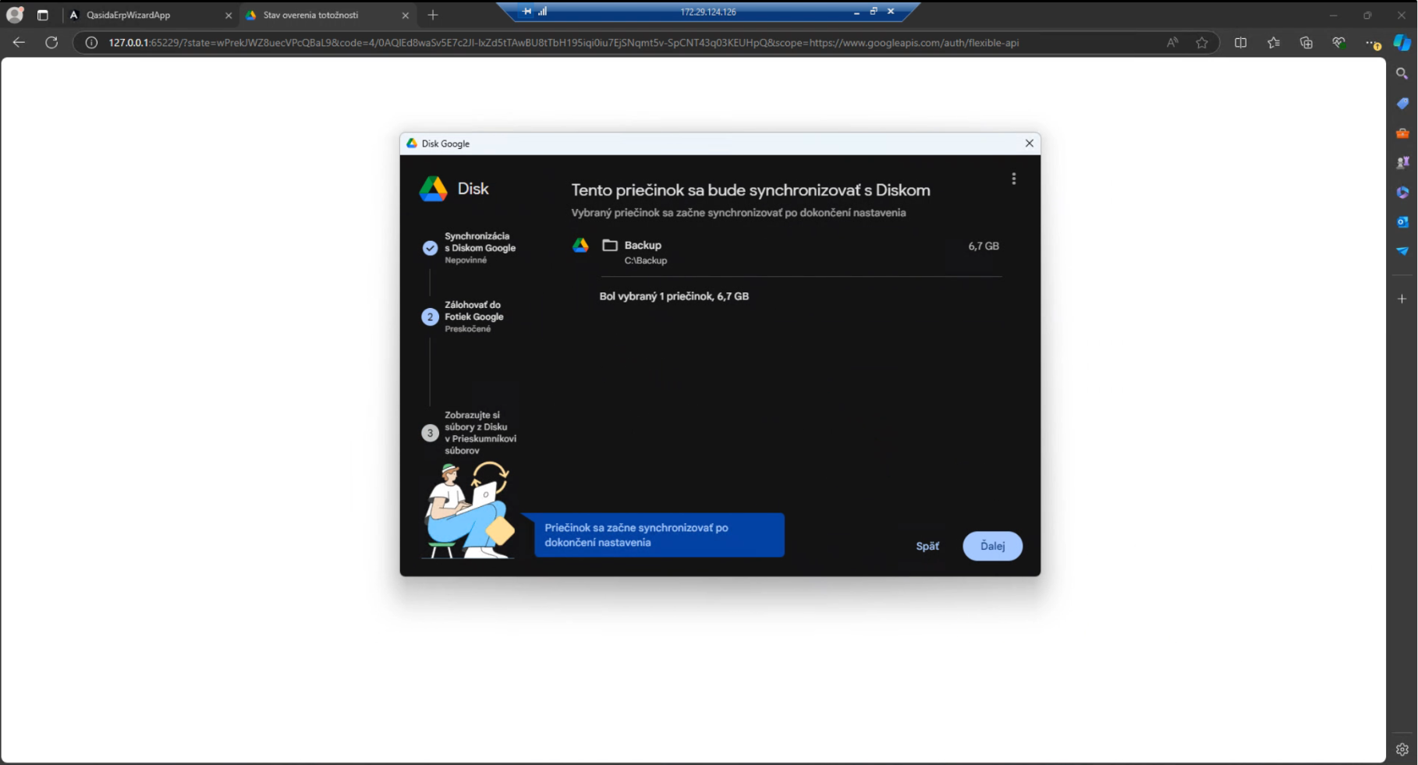This screenshot has width=1418, height=765.
Task: Open sidebar settings gear icon
Action: 1402,749
